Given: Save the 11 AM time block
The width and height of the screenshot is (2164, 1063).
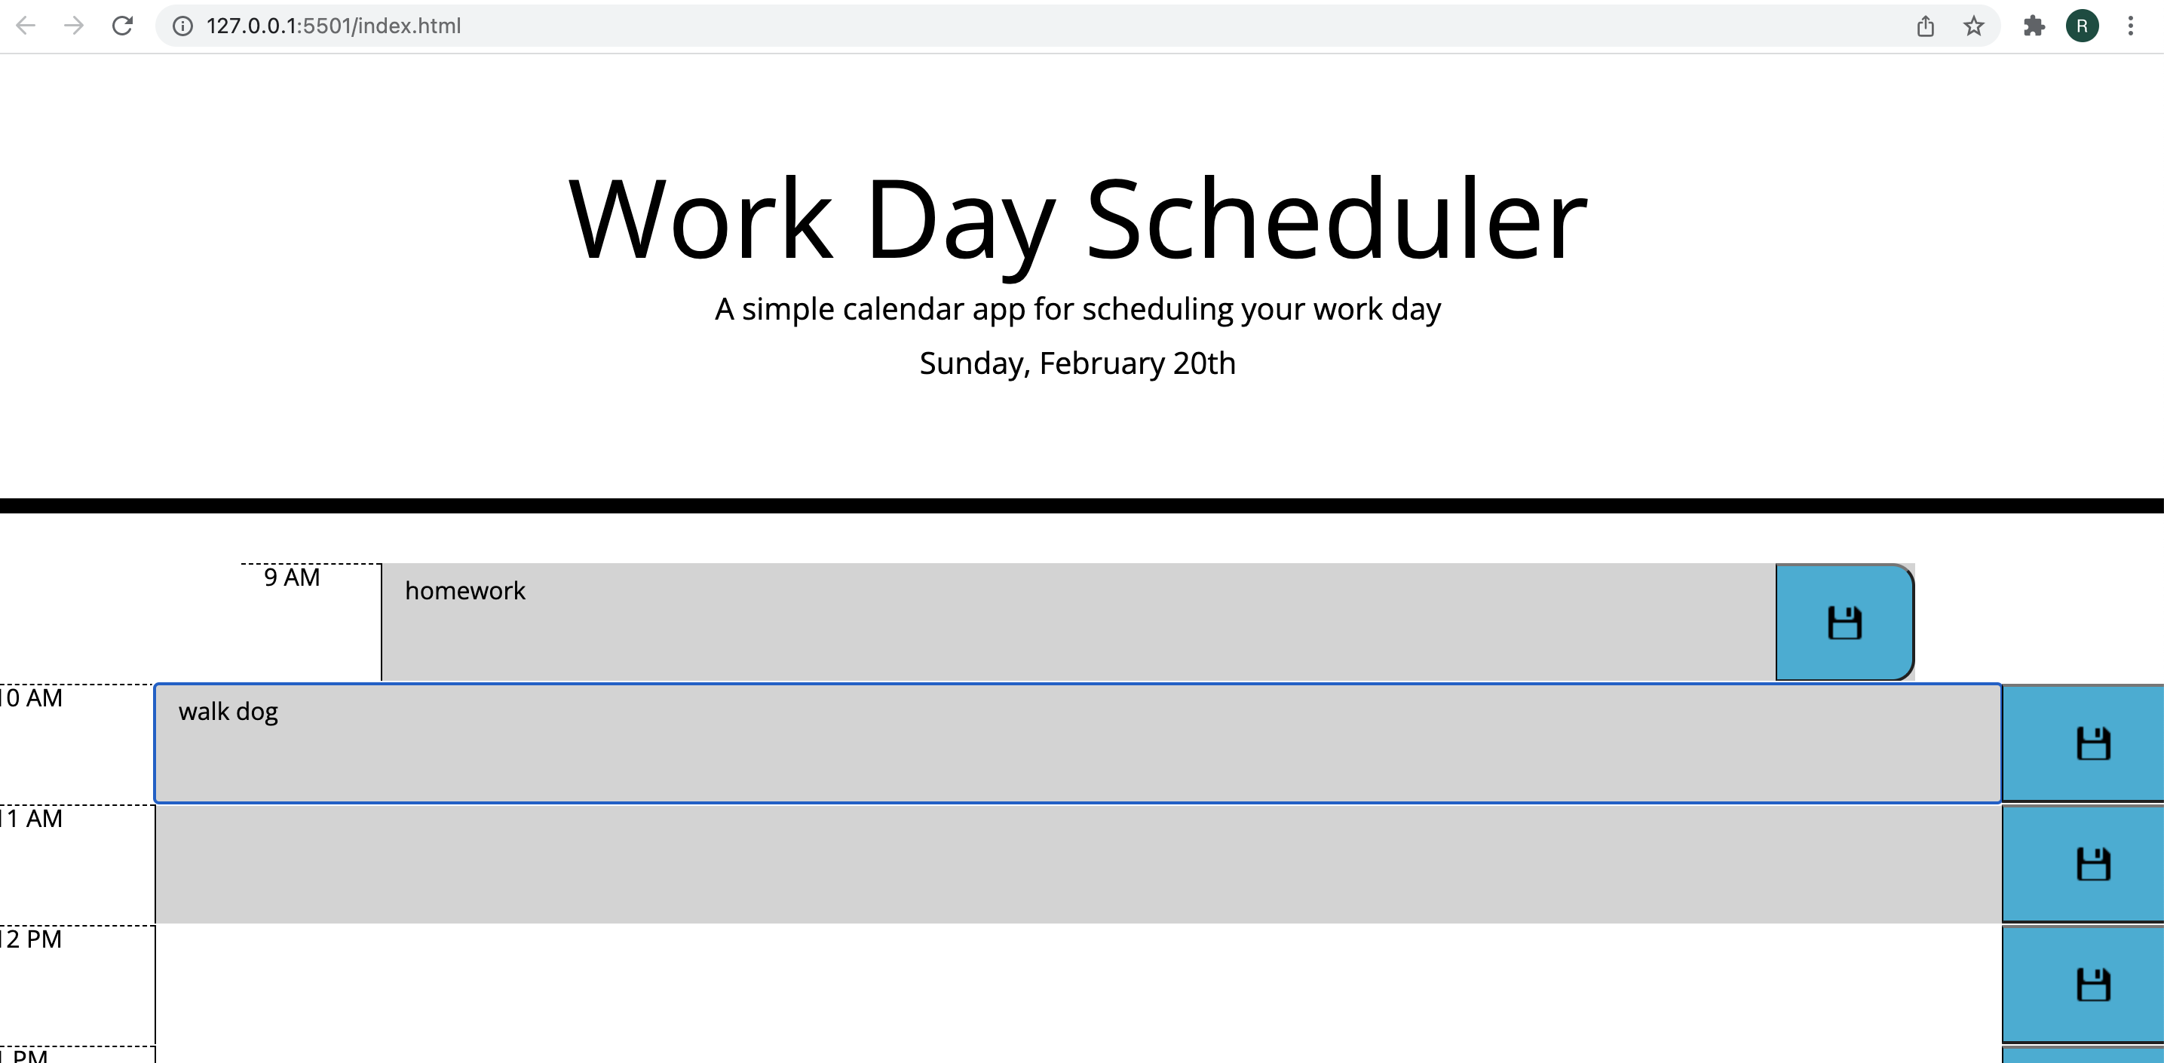Looking at the screenshot, I should point(2093,863).
